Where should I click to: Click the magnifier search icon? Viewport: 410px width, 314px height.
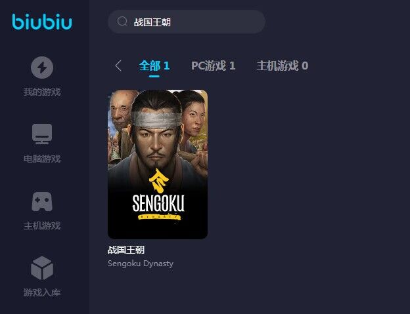pos(122,22)
